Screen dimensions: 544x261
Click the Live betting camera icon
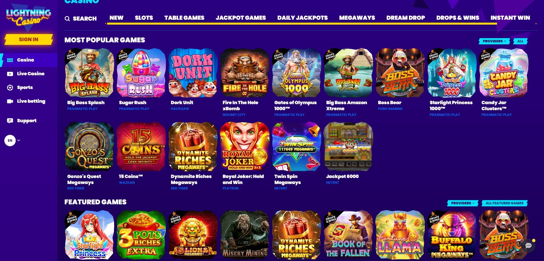[x=10, y=101]
